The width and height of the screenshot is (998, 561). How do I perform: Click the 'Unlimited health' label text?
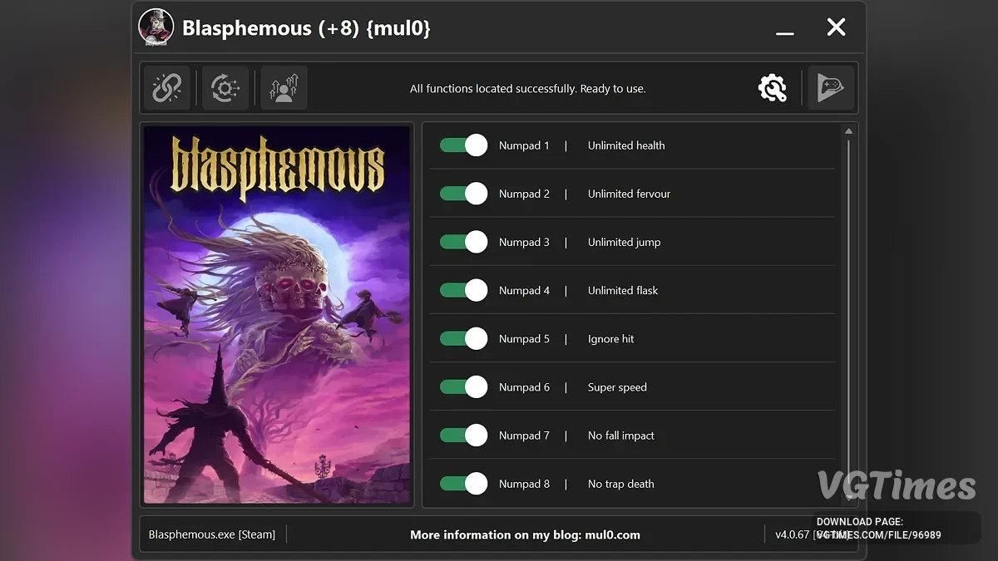(626, 145)
